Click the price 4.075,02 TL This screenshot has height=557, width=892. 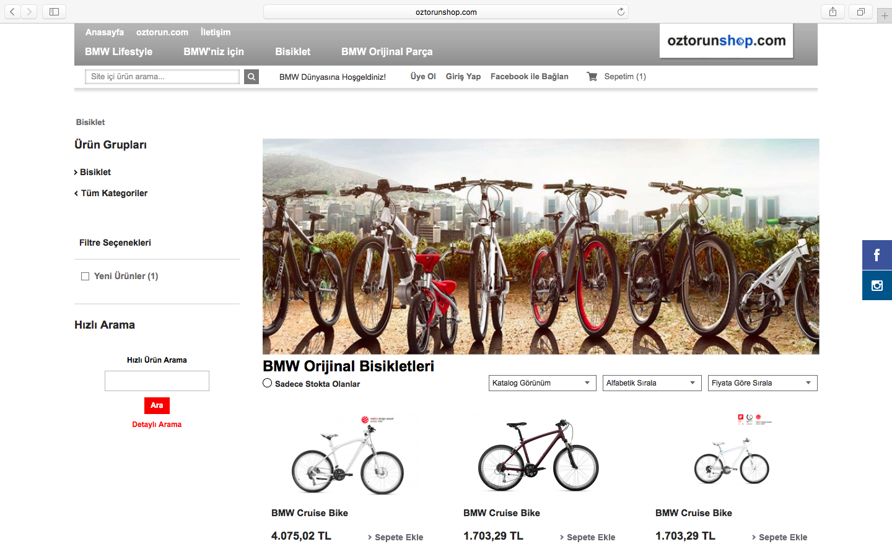301,536
